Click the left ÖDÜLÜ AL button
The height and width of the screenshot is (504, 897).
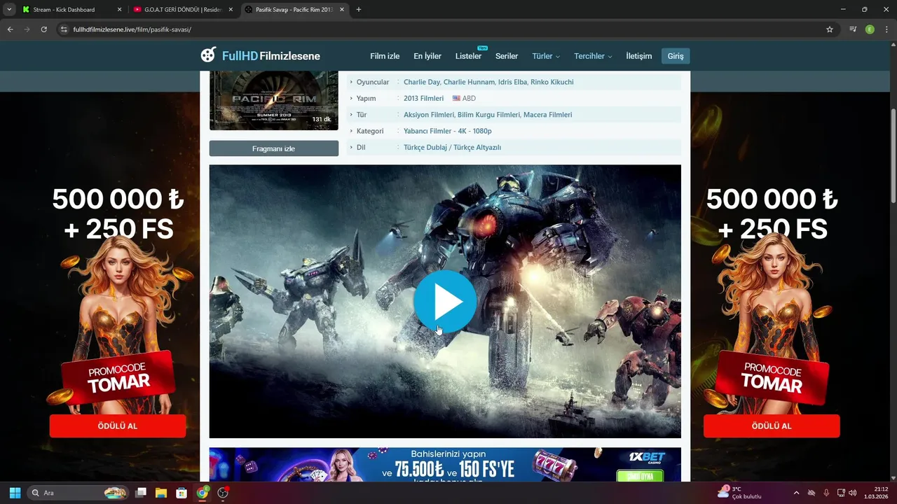pyautogui.click(x=118, y=426)
